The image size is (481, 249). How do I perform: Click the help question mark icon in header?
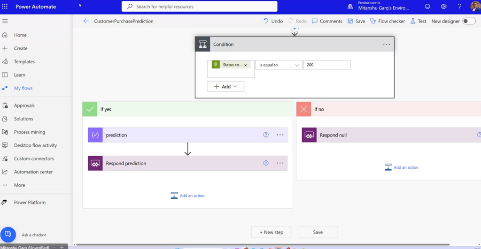pyautogui.click(x=459, y=7)
